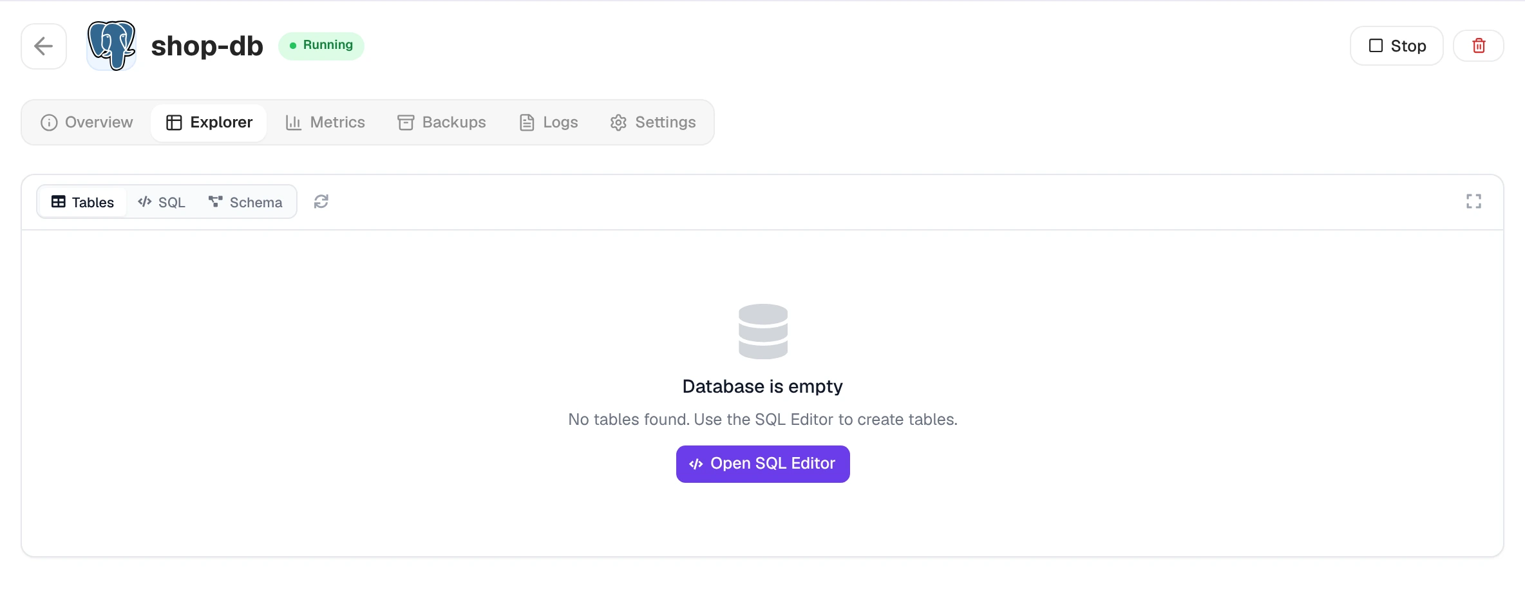Screen dimensions: 1525x609
Task: Click the Running status badge
Action: click(x=321, y=46)
